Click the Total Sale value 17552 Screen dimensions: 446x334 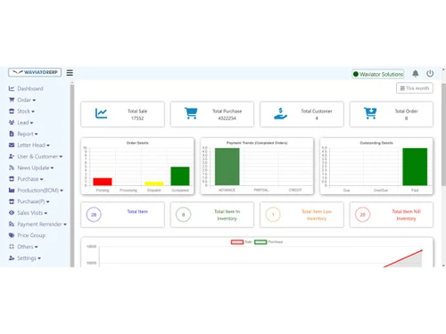(x=137, y=118)
